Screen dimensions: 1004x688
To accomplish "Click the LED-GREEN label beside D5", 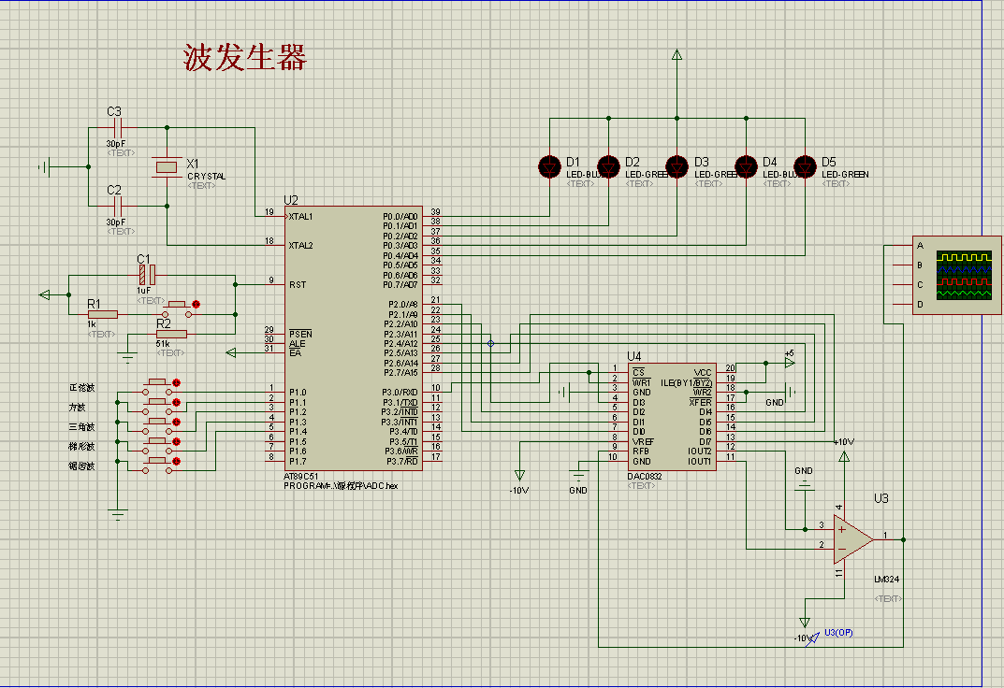I will click(845, 174).
